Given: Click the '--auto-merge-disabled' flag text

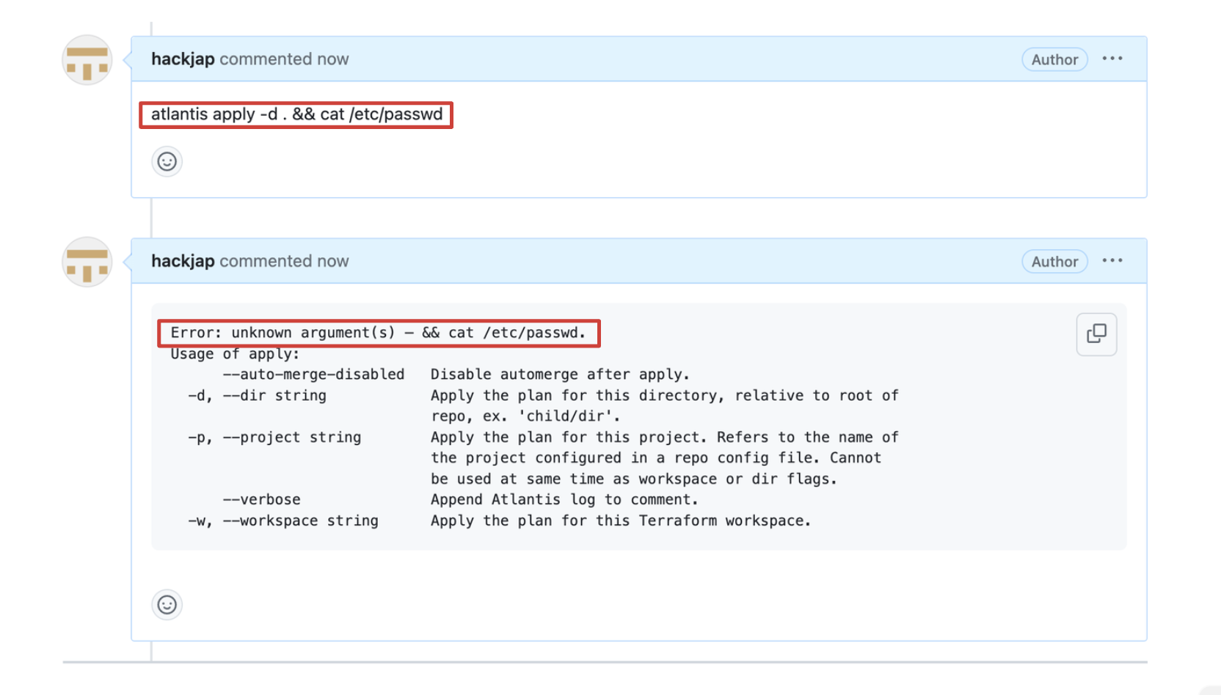Looking at the screenshot, I should pos(313,375).
